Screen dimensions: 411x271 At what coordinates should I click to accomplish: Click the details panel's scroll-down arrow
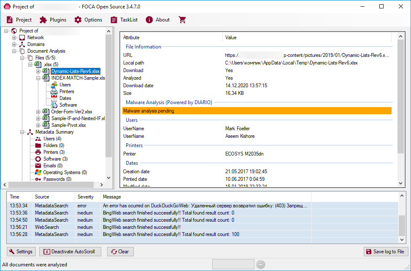click(400, 183)
